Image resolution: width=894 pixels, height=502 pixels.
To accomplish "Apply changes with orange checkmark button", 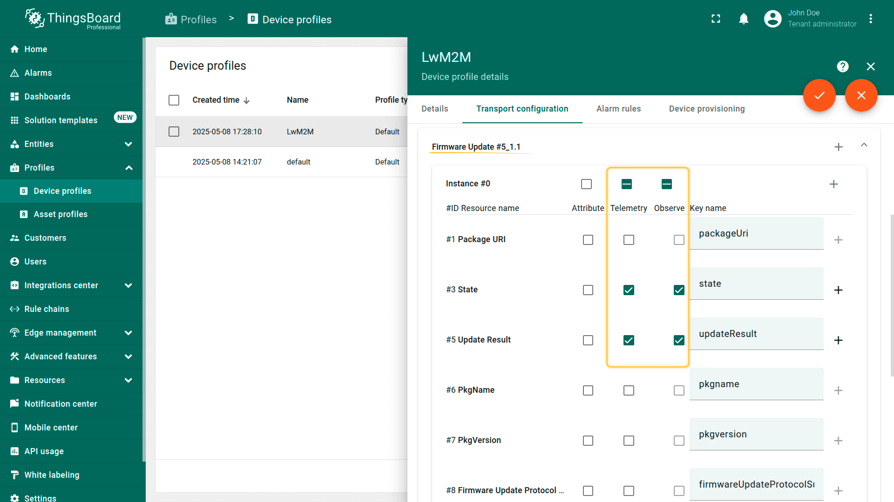I will (x=819, y=95).
